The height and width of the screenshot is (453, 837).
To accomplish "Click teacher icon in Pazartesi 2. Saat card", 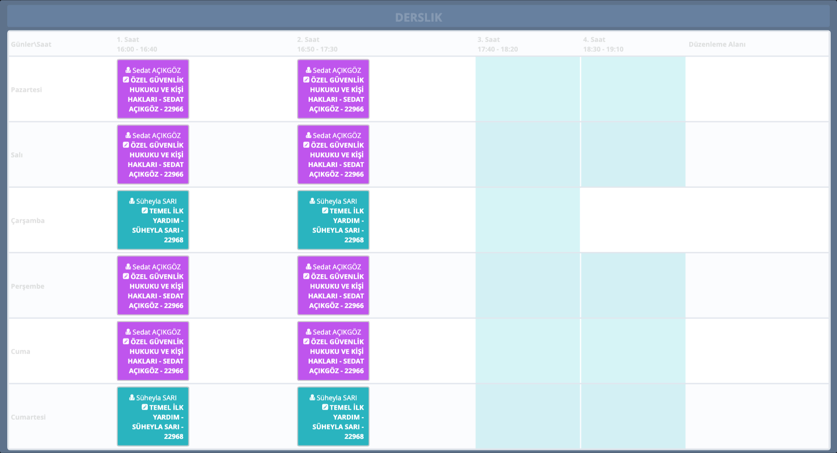I will [309, 70].
